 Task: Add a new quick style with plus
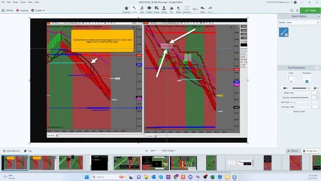(x=318, y=16)
